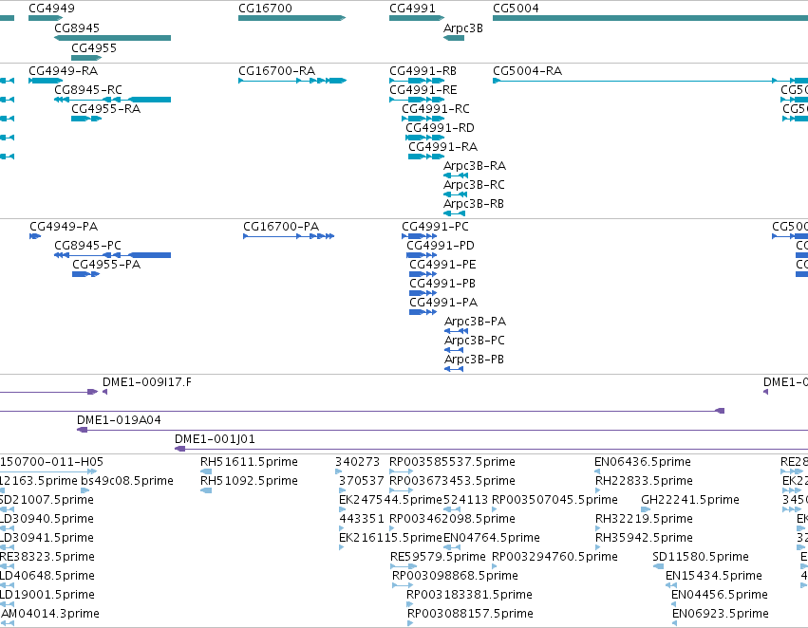Select BAC clone DME1-001J01
Screen dimensions: 808x628
pyautogui.click(x=215, y=439)
